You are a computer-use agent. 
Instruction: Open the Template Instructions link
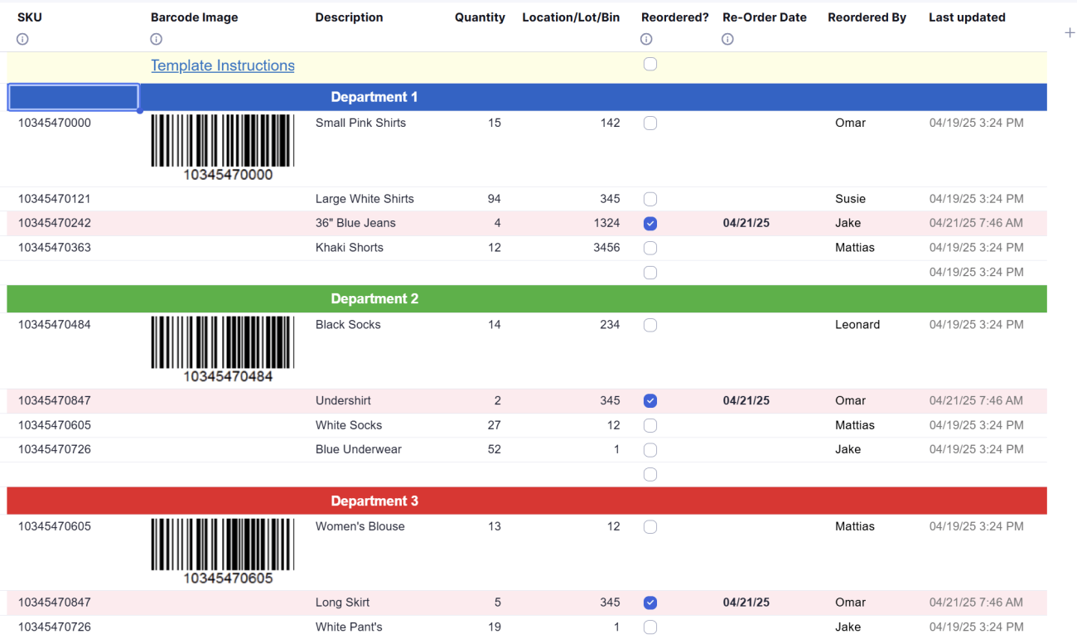click(x=222, y=65)
